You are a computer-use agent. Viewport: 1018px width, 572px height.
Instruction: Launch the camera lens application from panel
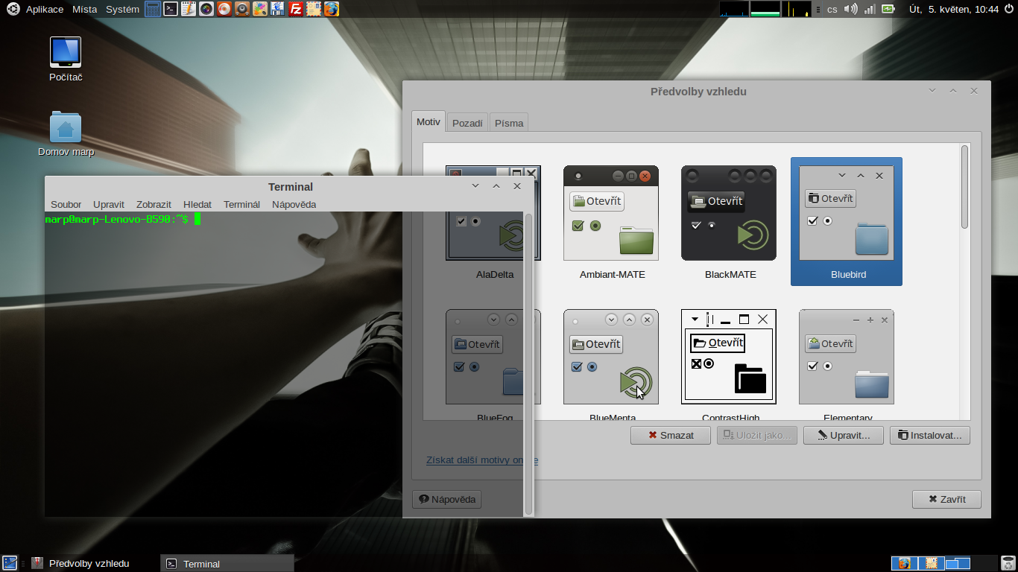point(206,9)
